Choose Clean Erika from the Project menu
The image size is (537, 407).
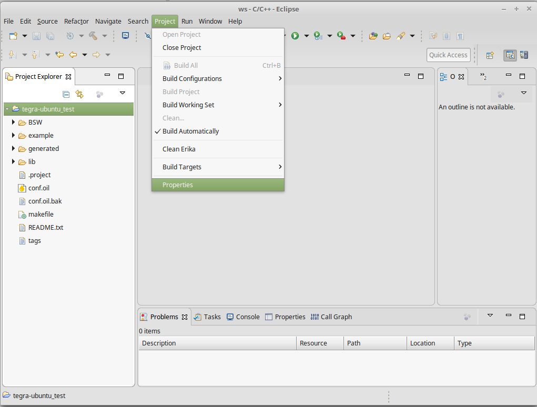[x=218, y=149]
